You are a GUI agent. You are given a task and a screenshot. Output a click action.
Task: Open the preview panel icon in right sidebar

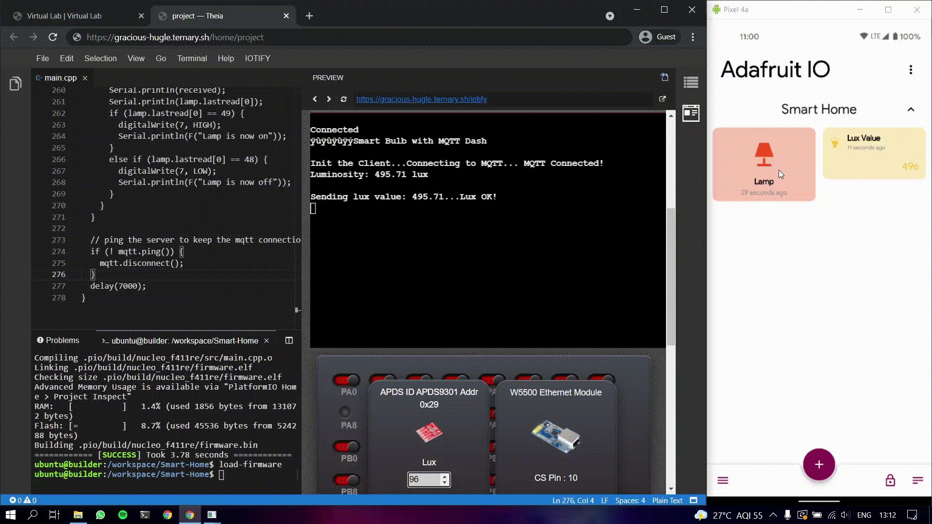tap(691, 113)
